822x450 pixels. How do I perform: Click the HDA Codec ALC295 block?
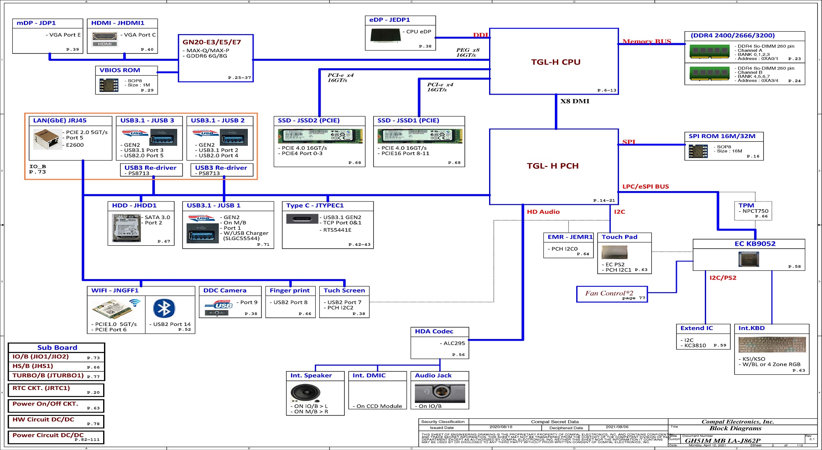point(439,343)
